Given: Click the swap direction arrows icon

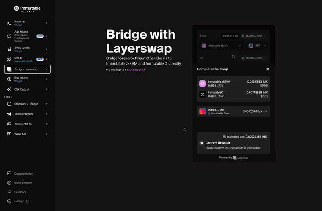Looking at the screenshot, I should pos(234,57).
